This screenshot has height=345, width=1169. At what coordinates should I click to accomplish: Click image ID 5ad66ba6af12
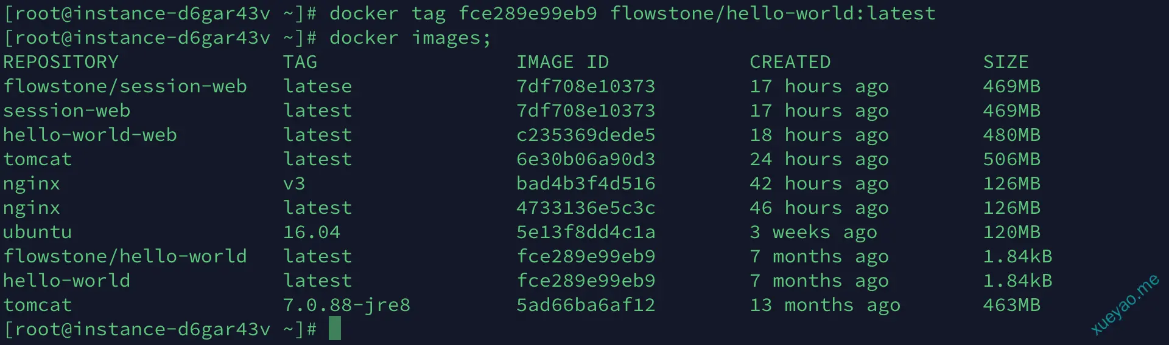[586, 305]
